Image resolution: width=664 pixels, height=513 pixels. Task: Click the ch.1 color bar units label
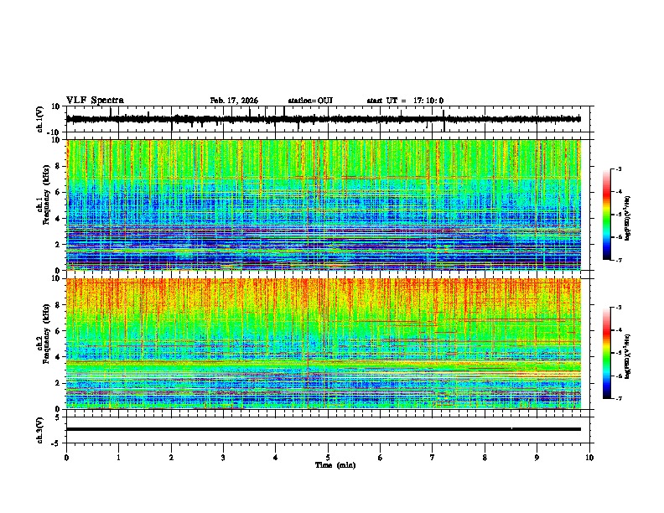click(628, 219)
